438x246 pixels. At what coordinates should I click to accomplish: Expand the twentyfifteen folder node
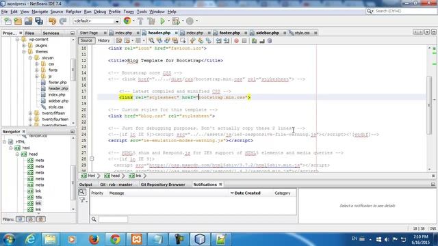pyautogui.click(x=30, y=113)
